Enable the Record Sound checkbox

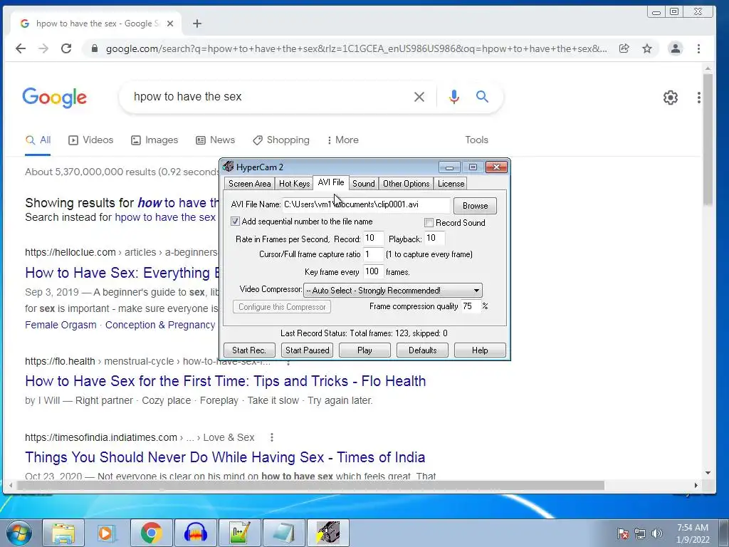pos(429,223)
